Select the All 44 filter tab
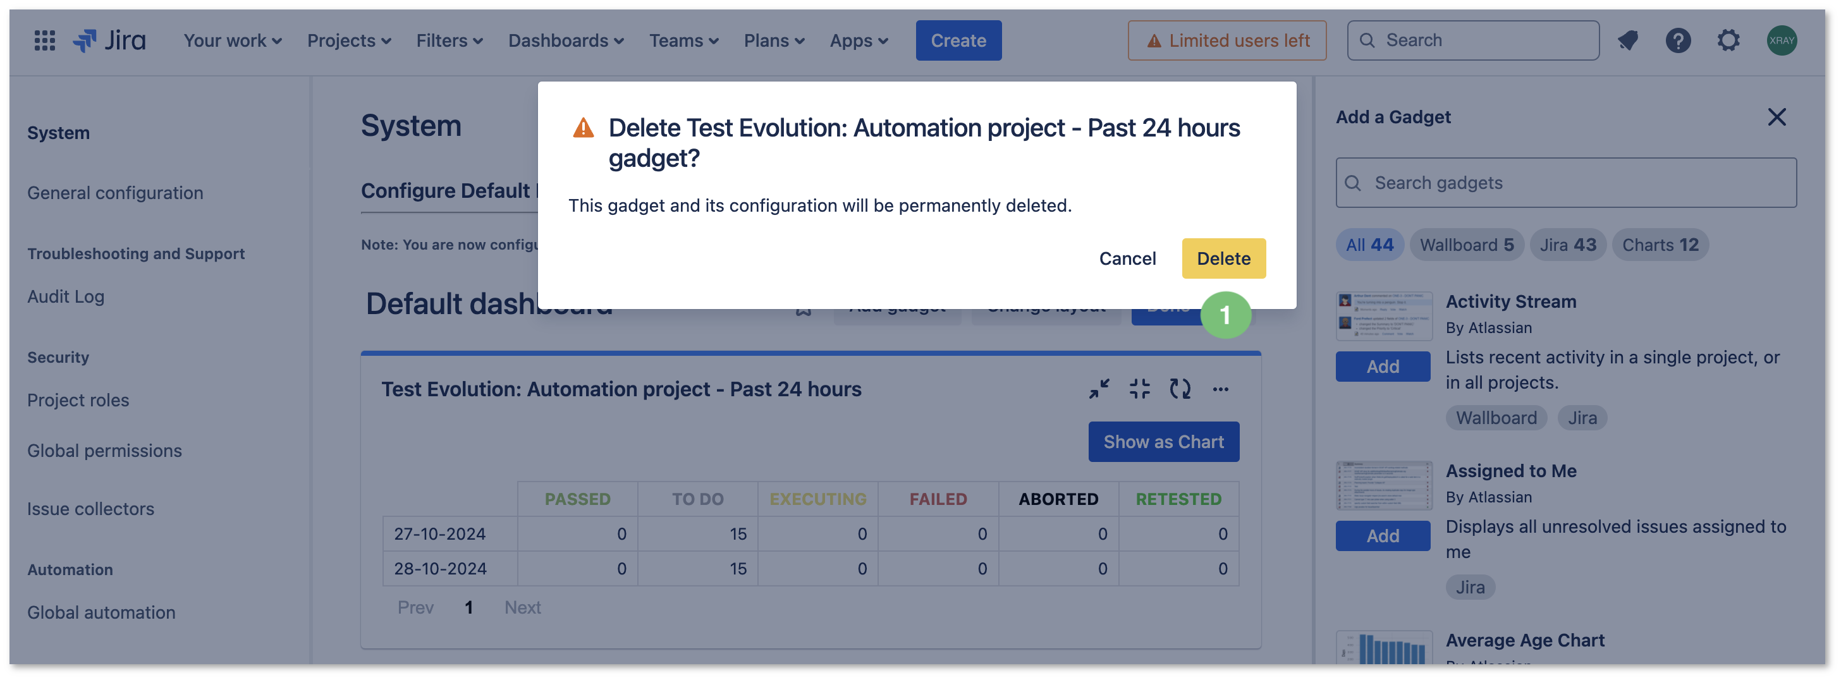The height and width of the screenshot is (680, 1841). pos(1369,245)
